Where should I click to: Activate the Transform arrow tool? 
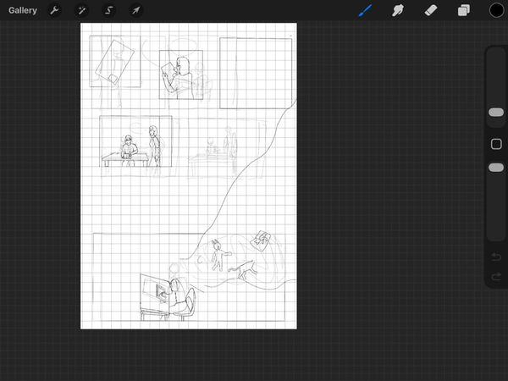(x=135, y=10)
